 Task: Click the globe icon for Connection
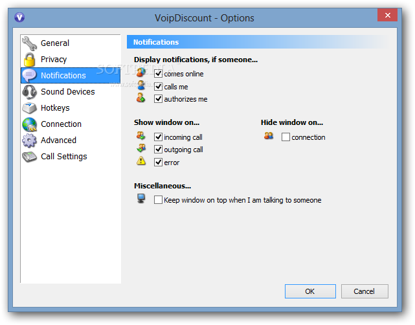point(29,124)
